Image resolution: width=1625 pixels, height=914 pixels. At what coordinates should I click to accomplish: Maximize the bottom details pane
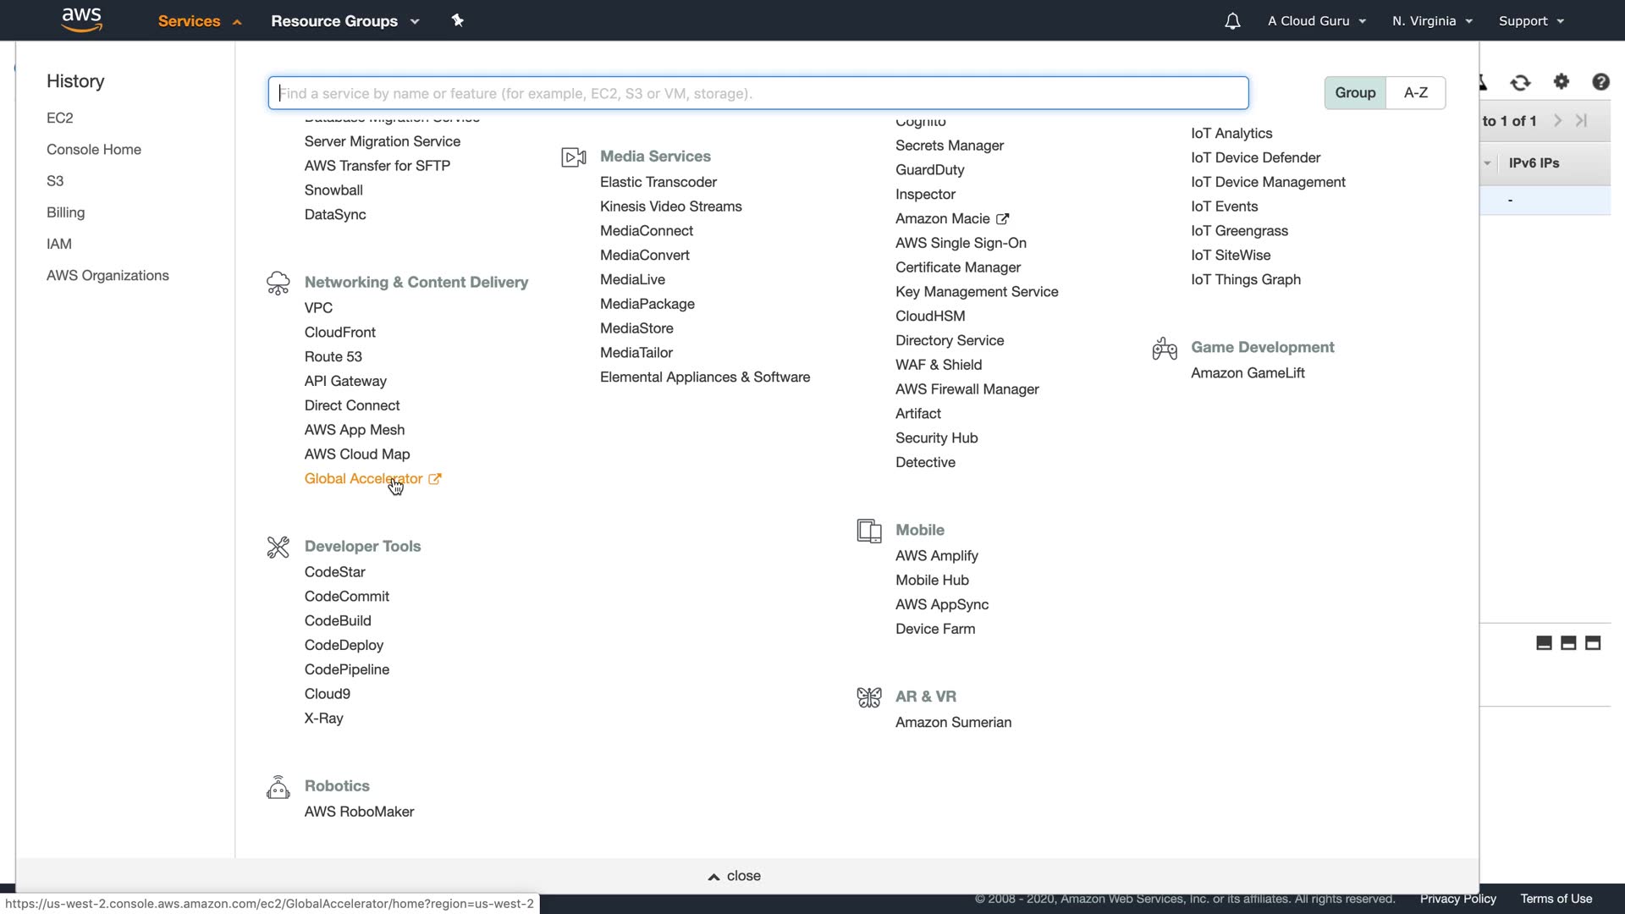pyautogui.click(x=1593, y=643)
